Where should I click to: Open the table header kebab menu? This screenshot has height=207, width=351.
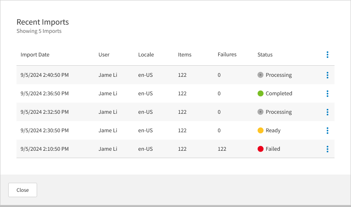[x=328, y=55]
